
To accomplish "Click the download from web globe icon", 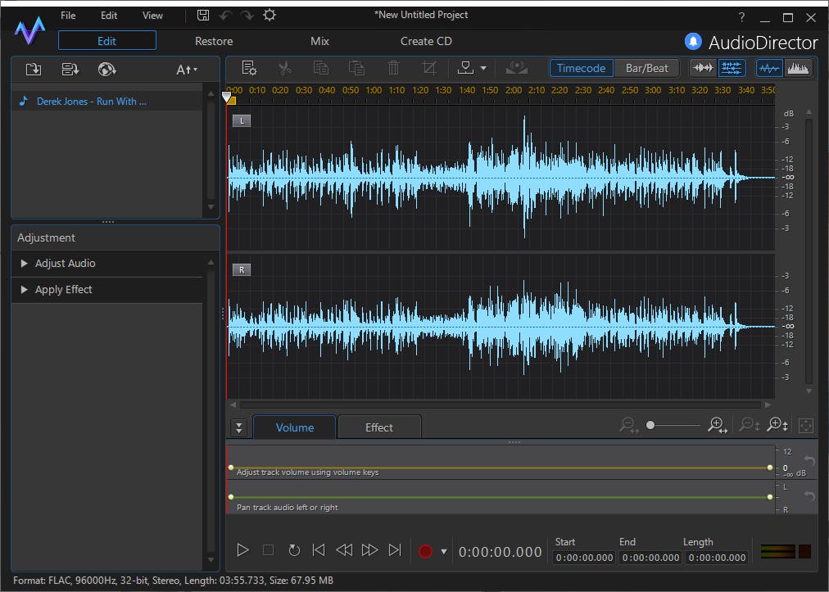I will (x=106, y=70).
